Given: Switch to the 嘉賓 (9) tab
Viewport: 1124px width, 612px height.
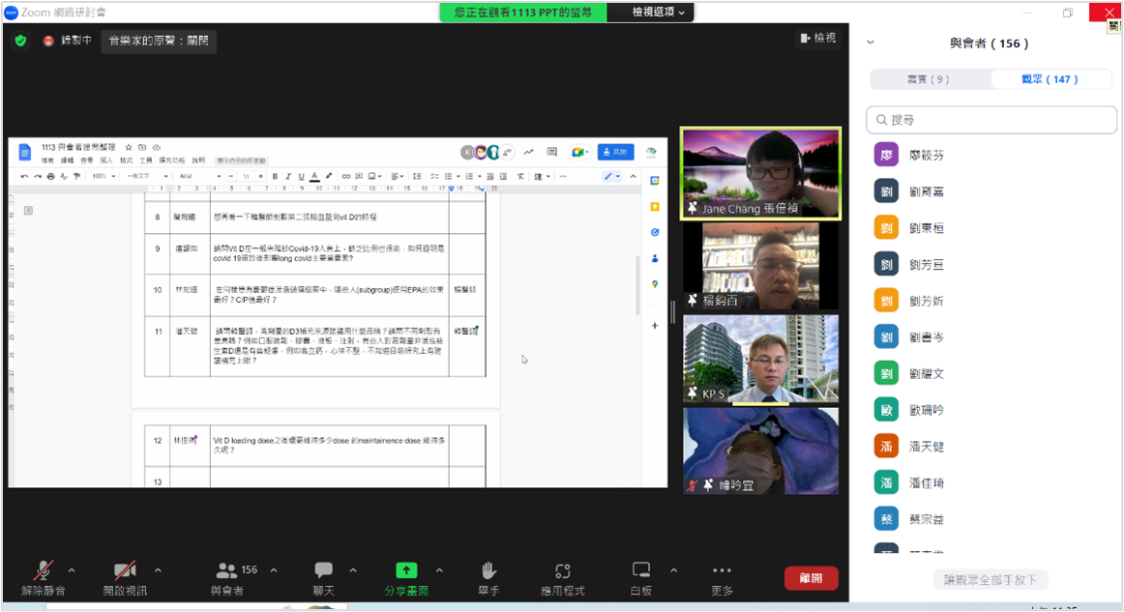Looking at the screenshot, I should [927, 79].
